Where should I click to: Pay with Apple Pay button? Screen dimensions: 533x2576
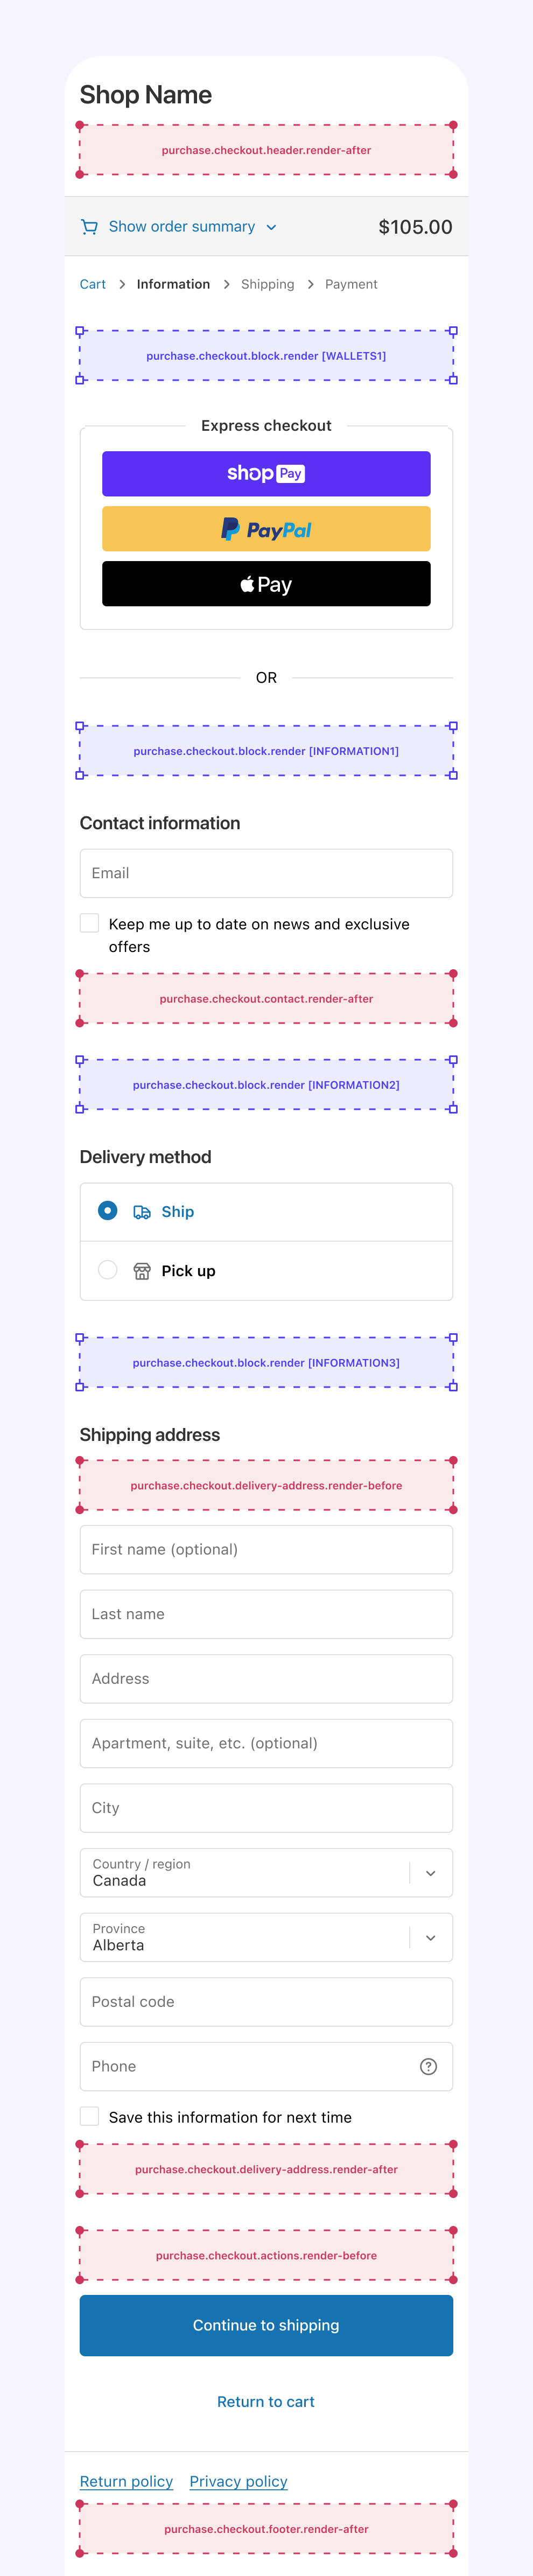pyautogui.click(x=266, y=584)
